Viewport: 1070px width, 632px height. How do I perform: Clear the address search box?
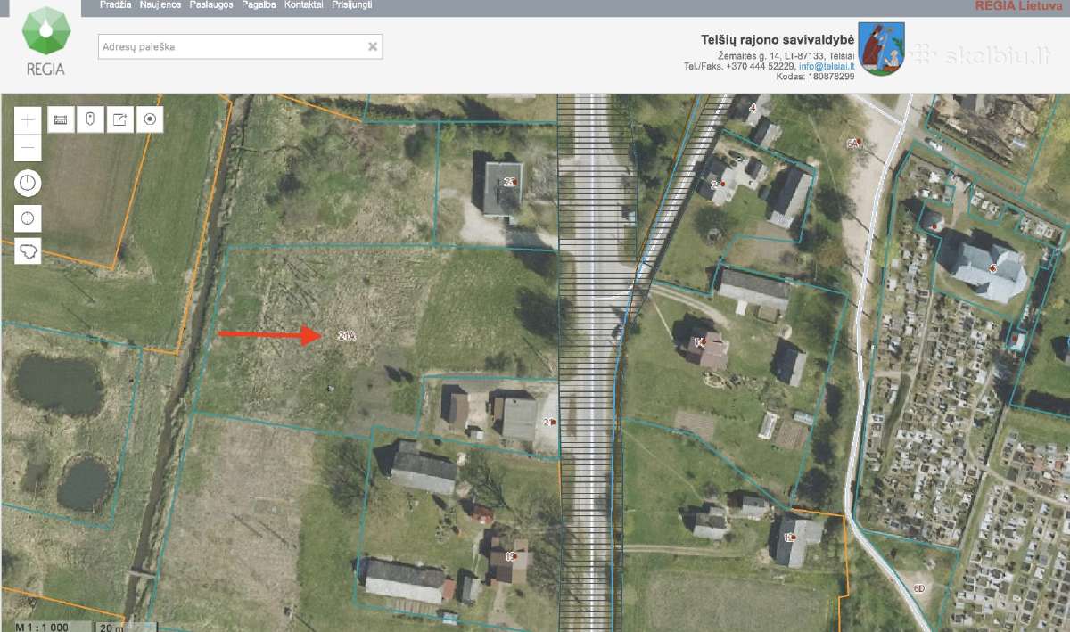373,46
